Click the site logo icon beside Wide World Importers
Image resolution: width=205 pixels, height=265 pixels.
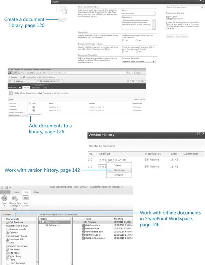pyautogui.click(x=11, y=93)
